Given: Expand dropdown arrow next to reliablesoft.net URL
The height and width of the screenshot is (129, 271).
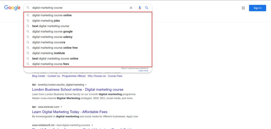Looking at the screenshot, I should pos(92,125).
